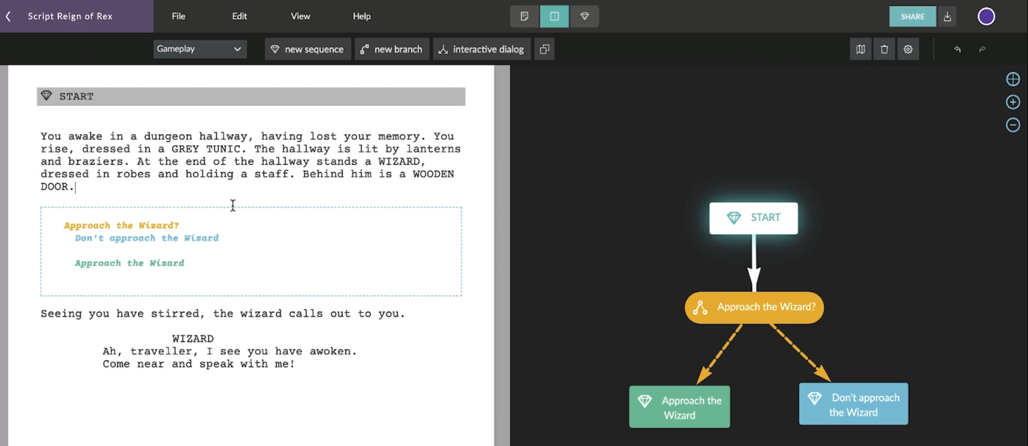Select the START node in the graph

pyautogui.click(x=753, y=217)
